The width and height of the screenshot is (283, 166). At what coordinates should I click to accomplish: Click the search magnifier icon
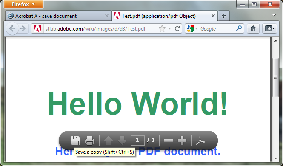tap(239, 28)
